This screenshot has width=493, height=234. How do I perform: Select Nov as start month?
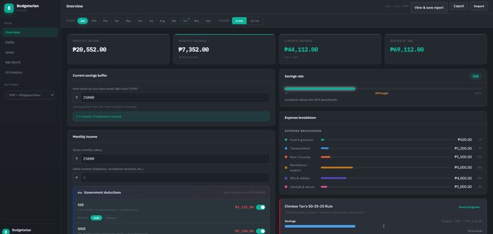196,21
